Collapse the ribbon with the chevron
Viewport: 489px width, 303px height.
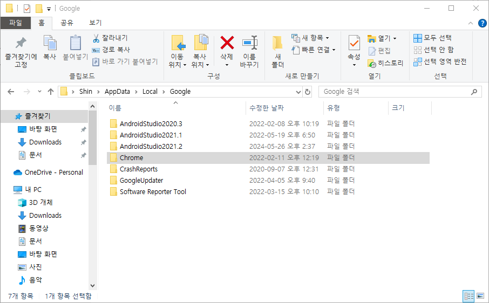(471, 23)
